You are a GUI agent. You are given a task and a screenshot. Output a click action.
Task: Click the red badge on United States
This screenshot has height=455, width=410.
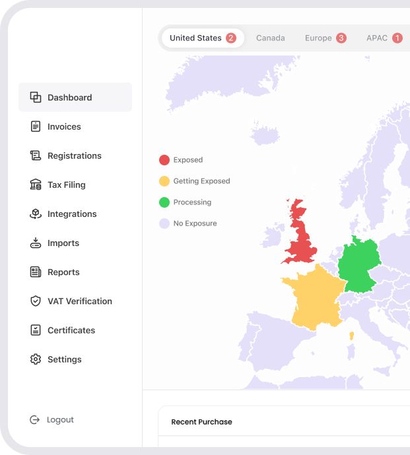(x=231, y=38)
